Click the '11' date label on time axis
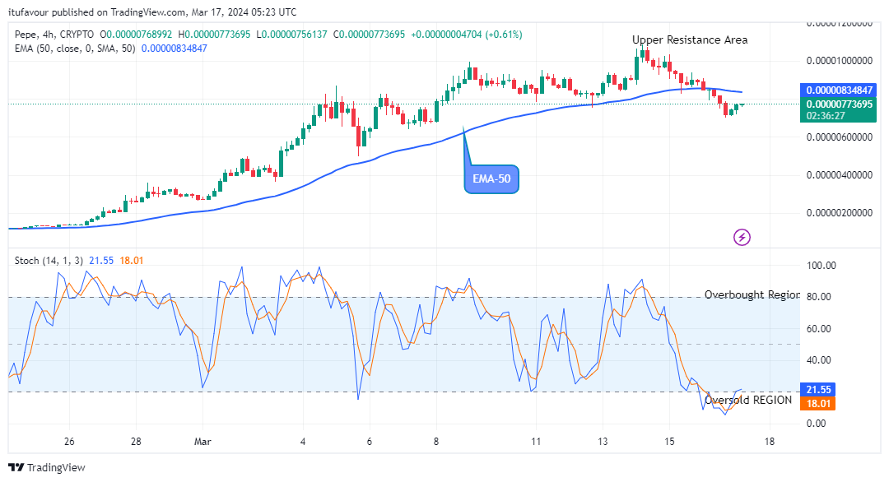889x482 pixels. 536,442
